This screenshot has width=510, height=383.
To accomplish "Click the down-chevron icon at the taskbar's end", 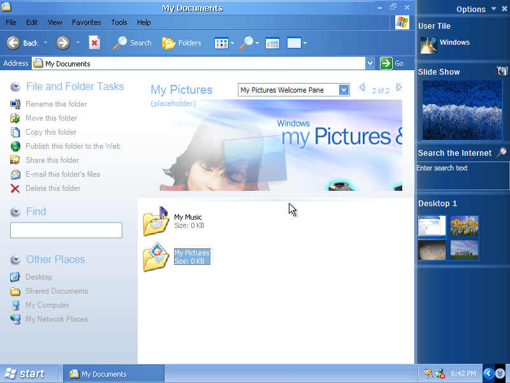I will click(500, 373).
